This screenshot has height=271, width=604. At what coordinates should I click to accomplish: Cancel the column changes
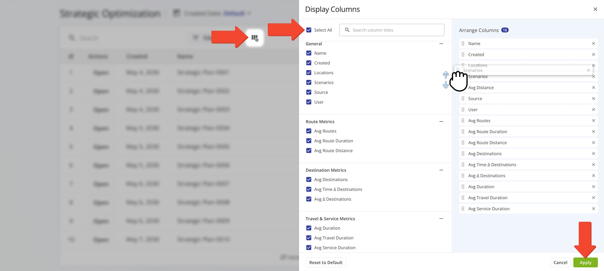pos(560,262)
